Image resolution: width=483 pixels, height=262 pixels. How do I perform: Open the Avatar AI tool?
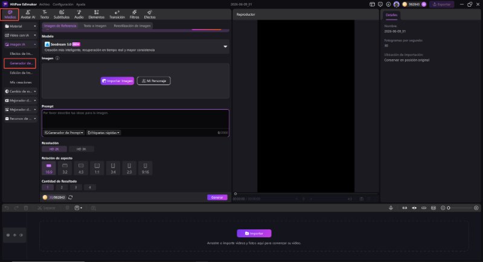pyautogui.click(x=28, y=14)
